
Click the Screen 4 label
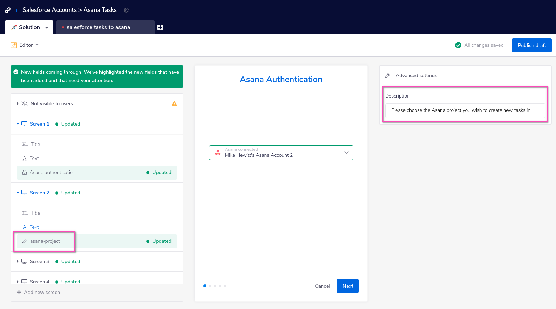click(x=39, y=282)
